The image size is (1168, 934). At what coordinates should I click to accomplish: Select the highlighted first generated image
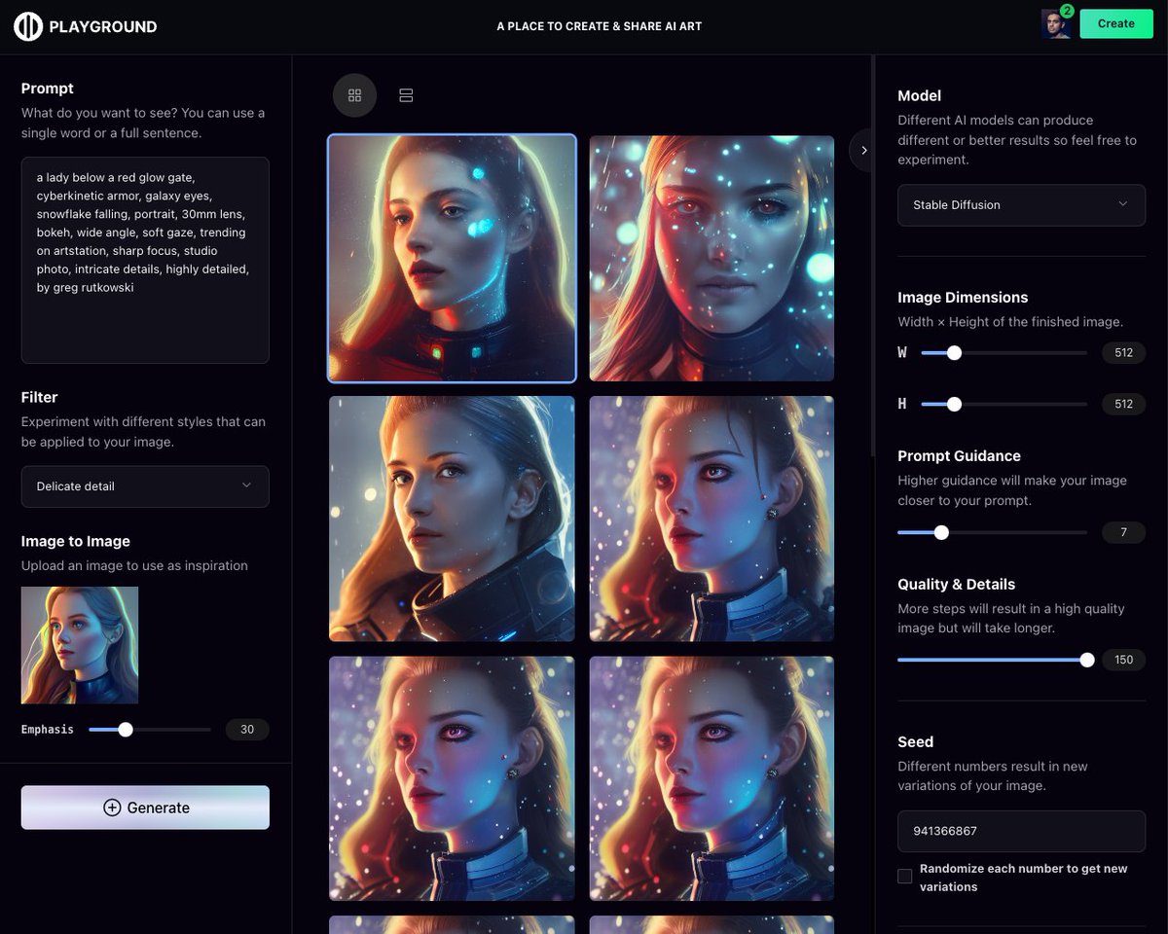point(452,258)
